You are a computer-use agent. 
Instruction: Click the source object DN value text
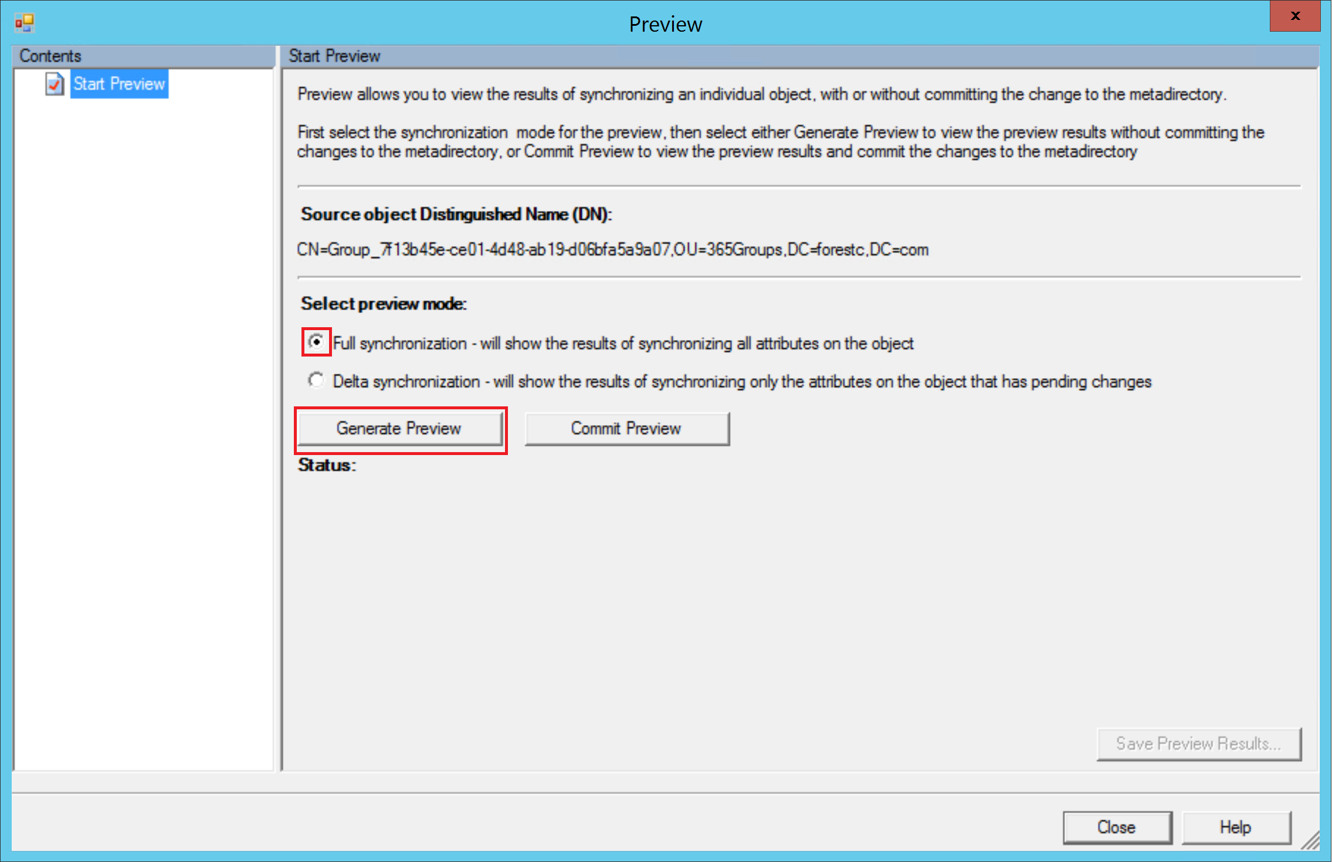pos(612,250)
